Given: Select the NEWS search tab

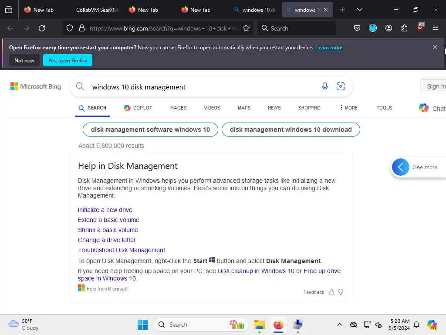Looking at the screenshot, I should coord(274,108).
